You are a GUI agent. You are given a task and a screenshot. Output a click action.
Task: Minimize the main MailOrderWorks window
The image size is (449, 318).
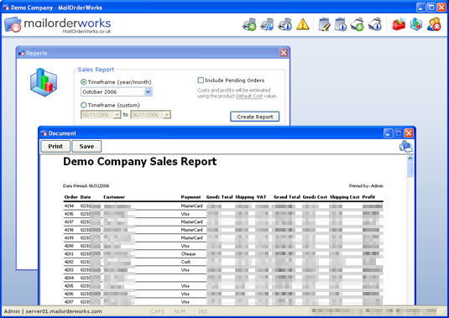(x=420, y=8)
